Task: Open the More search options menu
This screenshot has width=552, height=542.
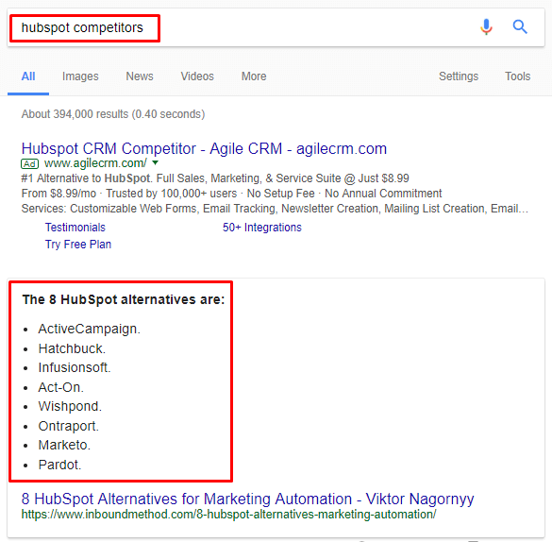Action: [254, 76]
